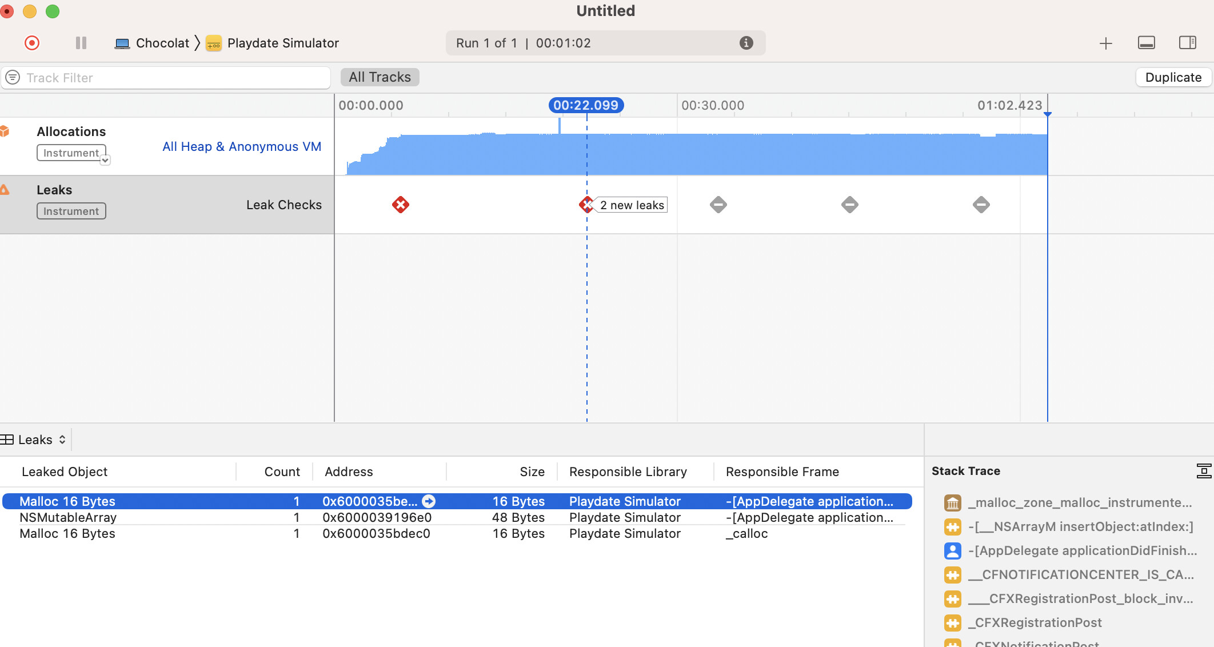Sort by Leaked Object column

(x=64, y=472)
